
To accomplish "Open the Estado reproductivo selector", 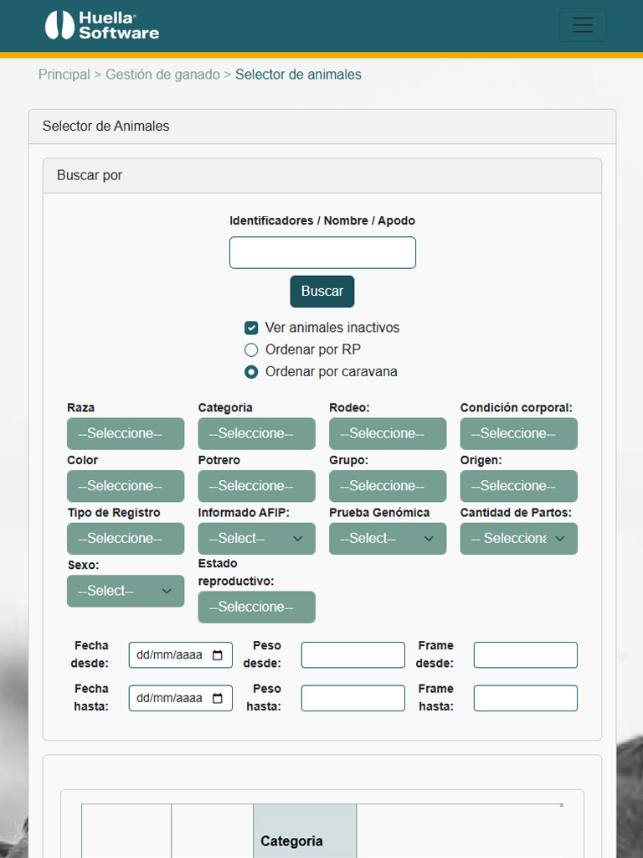I will pos(256,607).
